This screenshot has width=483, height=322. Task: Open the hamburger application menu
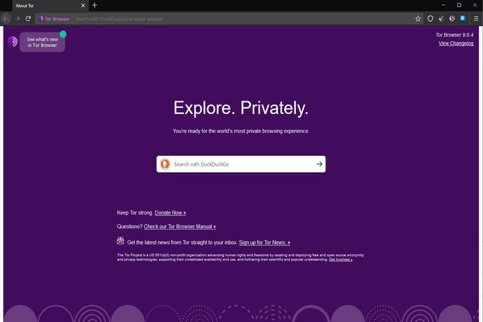(x=476, y=19)
